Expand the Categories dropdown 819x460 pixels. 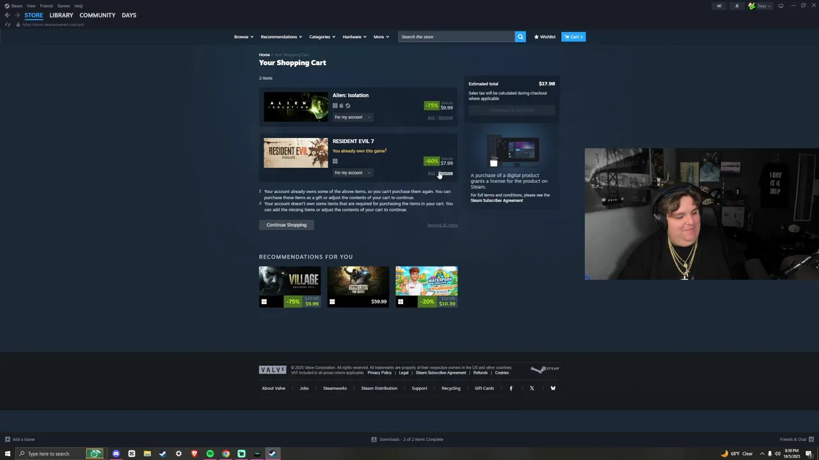(322, 36)
